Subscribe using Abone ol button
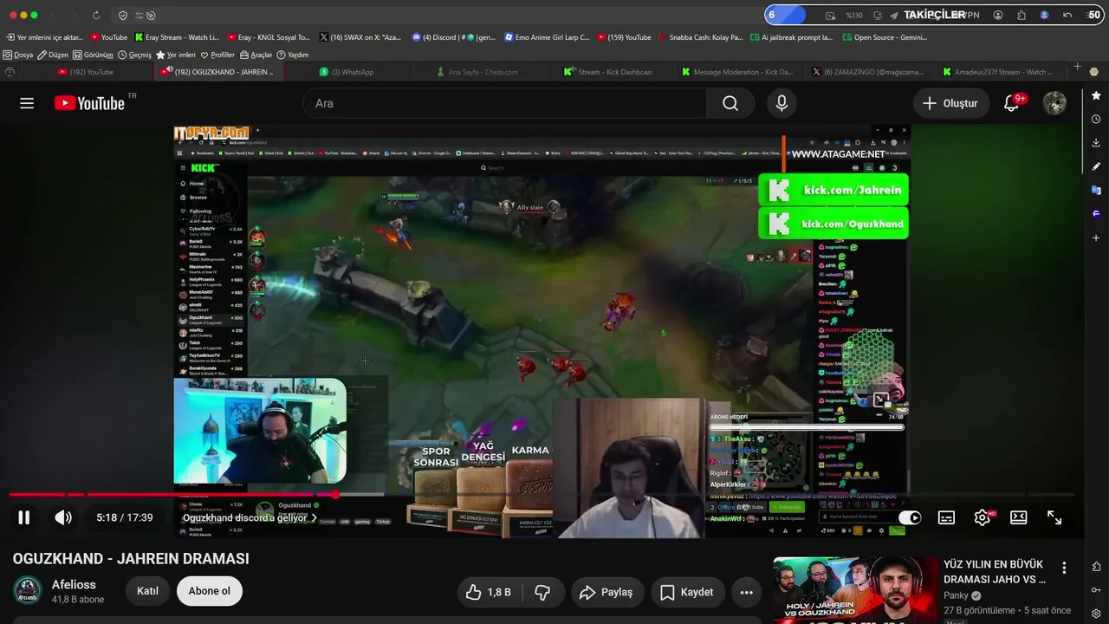1109x624 pixels. point(210,591)
